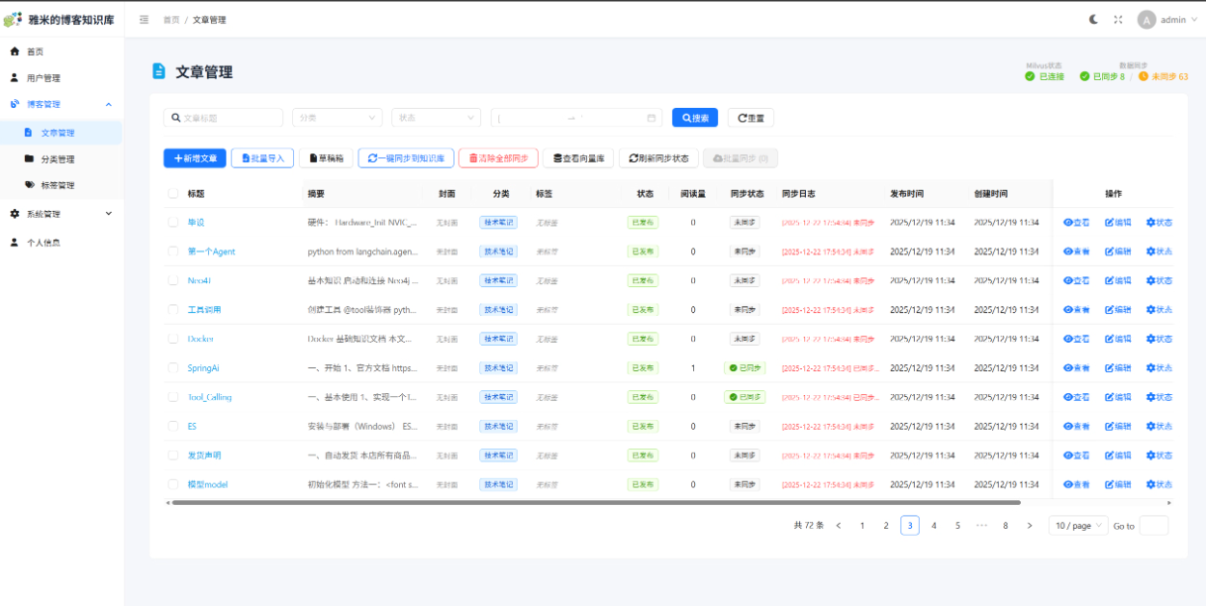The height and width of the screenshot is (606, 1206).
Task: Tick the checkbox for the Neo4j article
Action: click(x=173, y=281)
